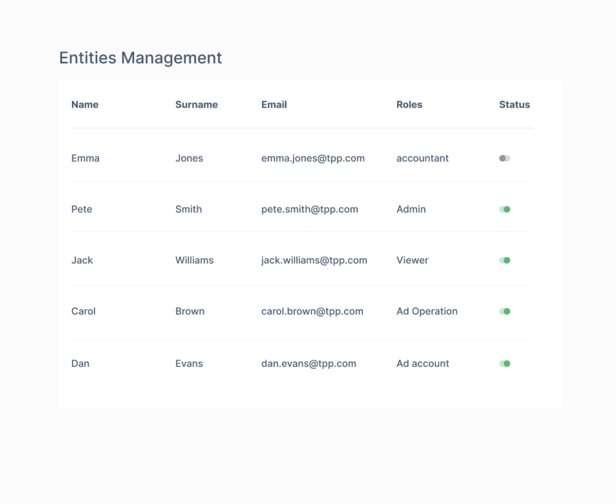Screen dimensions: 616x504
Task: Click the Entities Management heading
Action: click(141, 58)
